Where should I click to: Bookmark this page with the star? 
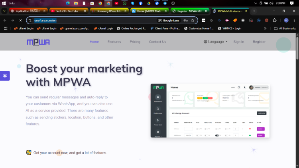click(193, 20)
